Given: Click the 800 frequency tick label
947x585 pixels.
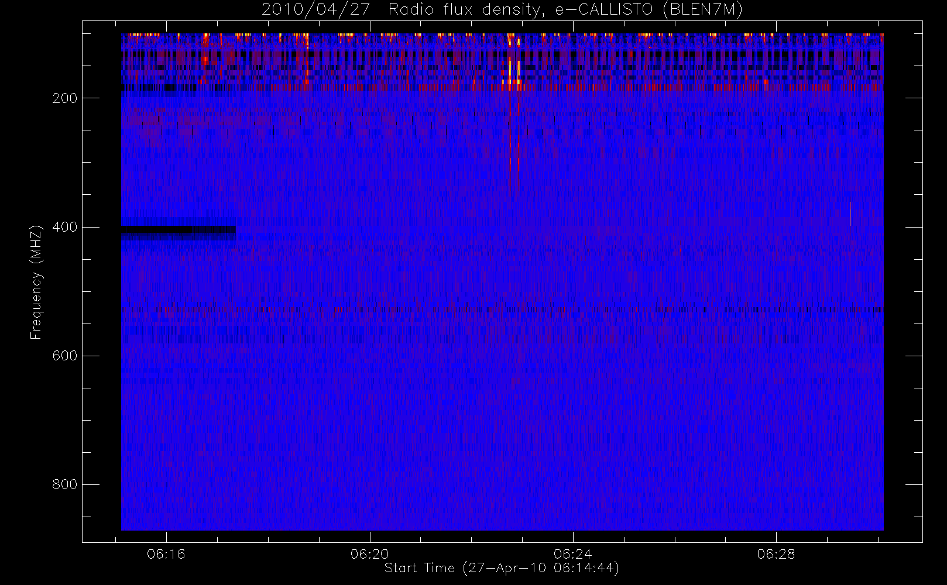Looking at the screenshot, I should pos(65,484).
